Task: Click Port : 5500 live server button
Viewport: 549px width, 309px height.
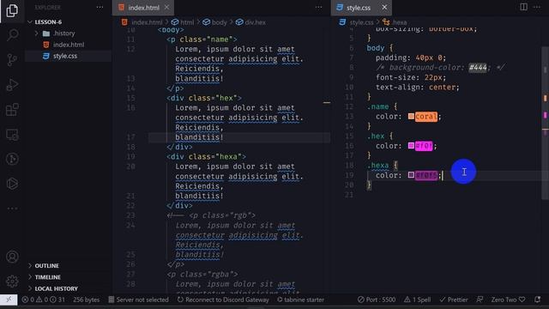Action: click(x=377, y=300)
